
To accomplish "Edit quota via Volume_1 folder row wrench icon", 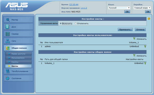I will click(145, 63).
